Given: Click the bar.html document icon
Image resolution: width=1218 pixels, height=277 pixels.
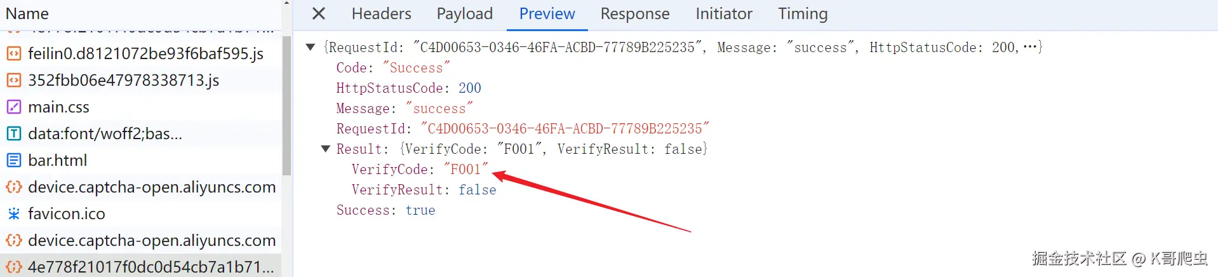Looking at the screenshot, I should 13,160.
